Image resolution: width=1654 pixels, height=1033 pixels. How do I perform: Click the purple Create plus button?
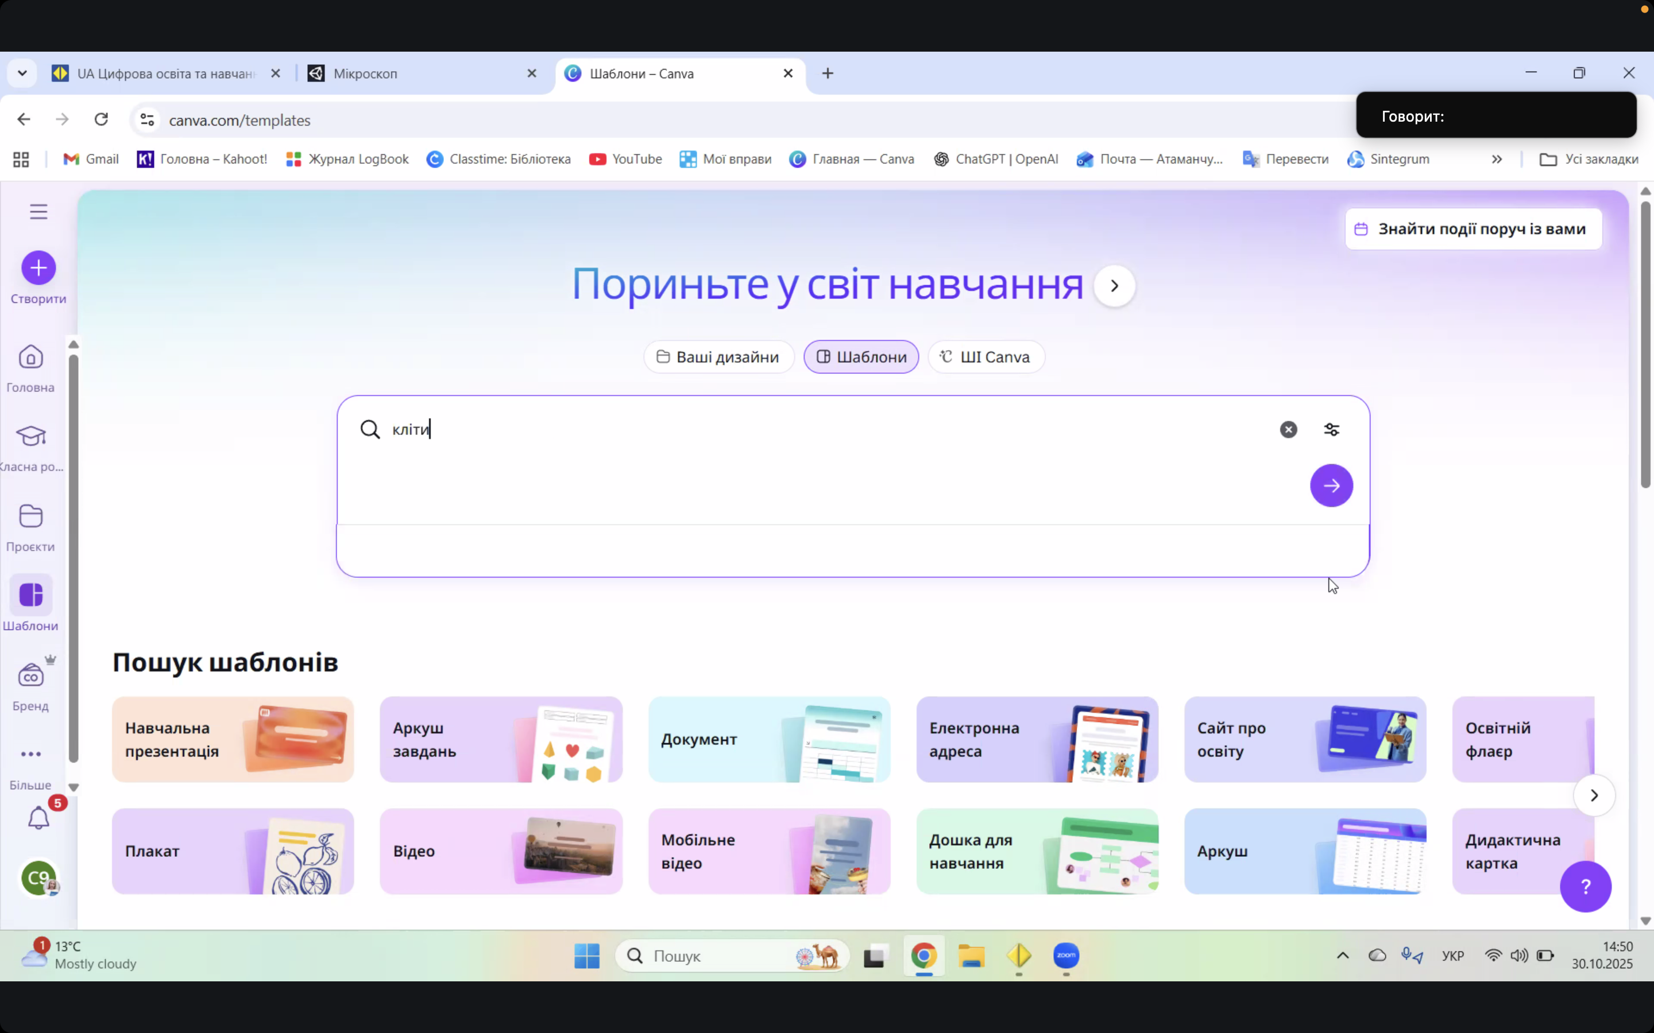38,268
